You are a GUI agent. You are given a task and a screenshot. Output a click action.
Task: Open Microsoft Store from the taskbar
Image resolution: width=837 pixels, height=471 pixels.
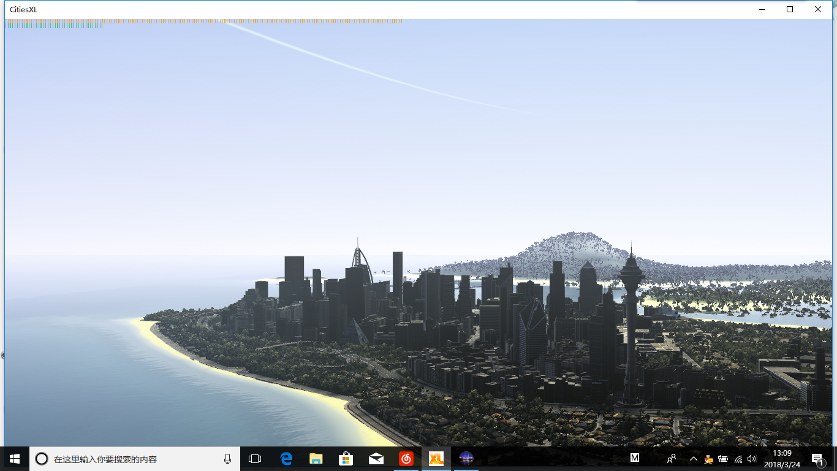coord(346,459)
